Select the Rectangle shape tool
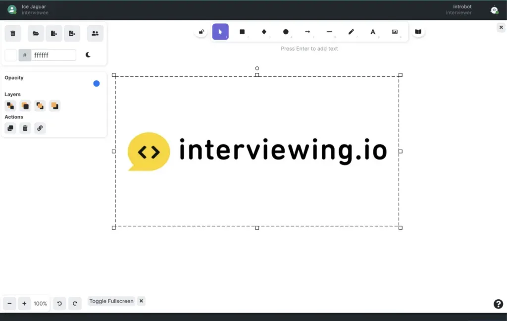507x321 pixels. (242, 32)
